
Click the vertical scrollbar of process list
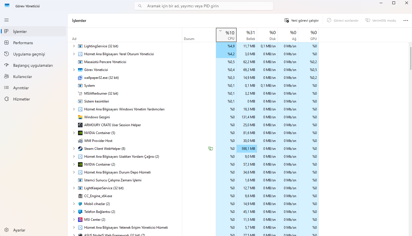[411, 59]
